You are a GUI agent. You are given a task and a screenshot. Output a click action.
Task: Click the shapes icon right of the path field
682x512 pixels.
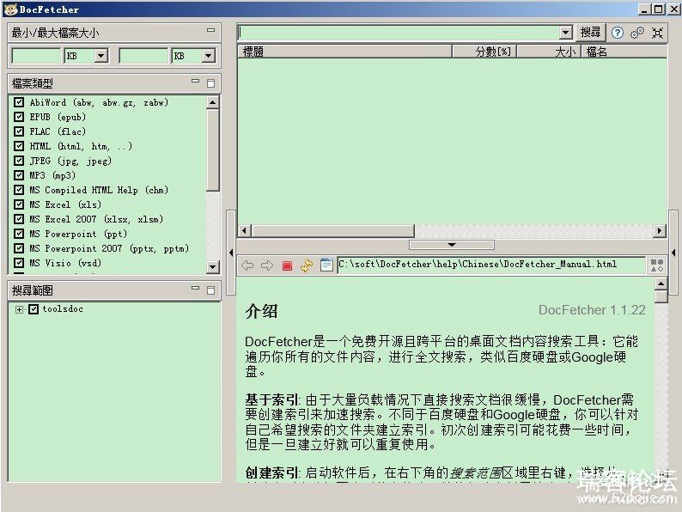pyautogui.click(x=657, y=265)
